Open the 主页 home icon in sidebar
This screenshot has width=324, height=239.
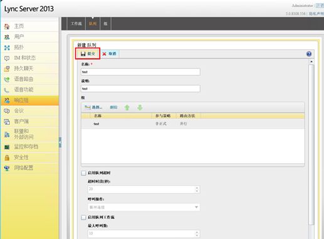pos(7,26)
